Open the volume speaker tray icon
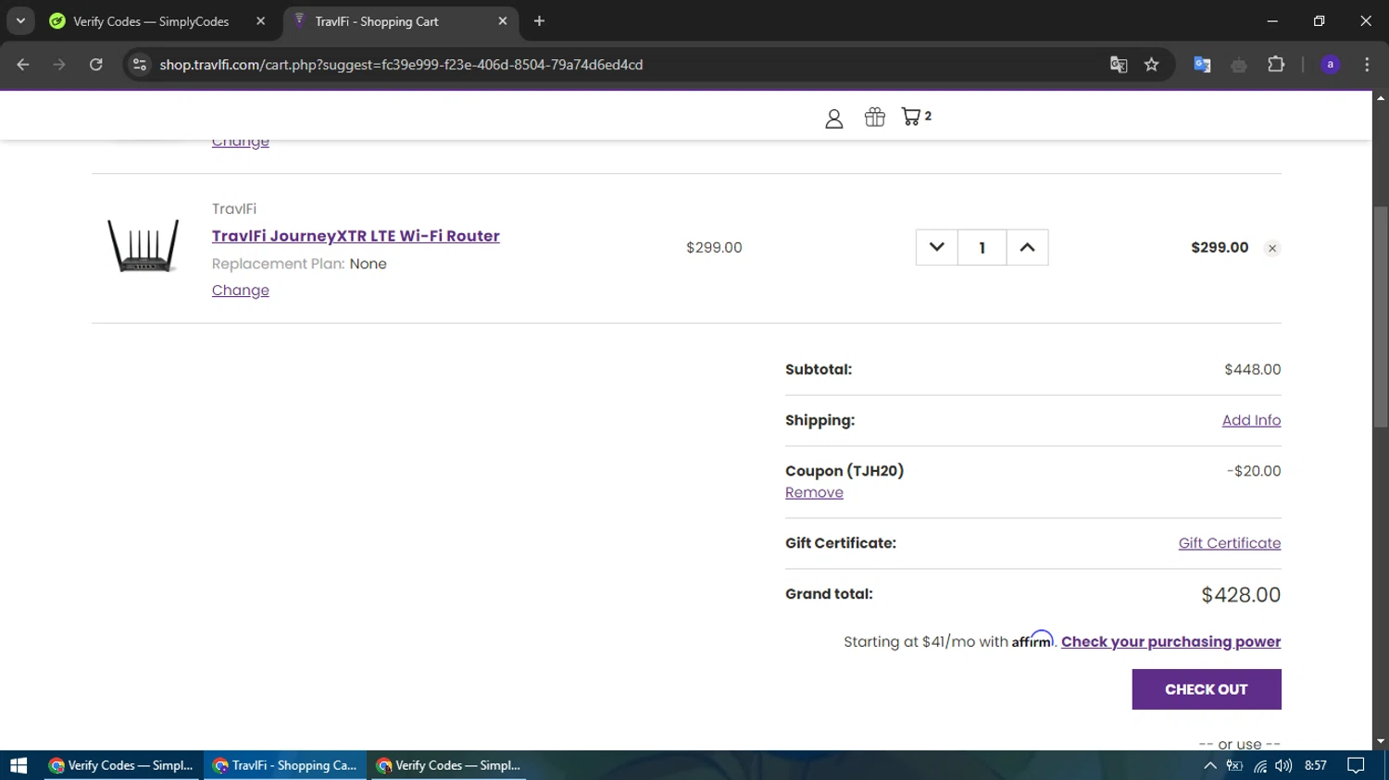 (x=1283, y=765)
